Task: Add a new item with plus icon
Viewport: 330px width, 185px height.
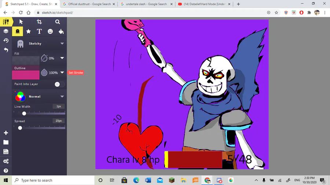Action: [6, 133]
